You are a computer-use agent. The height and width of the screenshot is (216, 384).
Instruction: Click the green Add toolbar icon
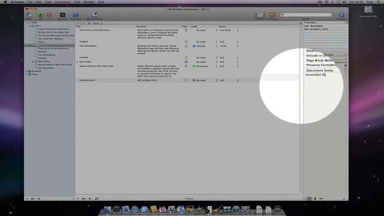point(40,15)
